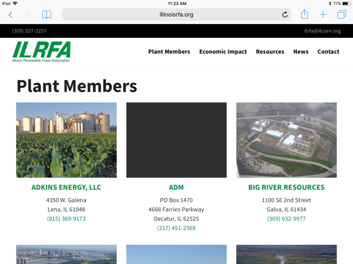This screenshot has height=264, width=353.
Task: Click the aerial farmland photo with smoke plume
Action: (x=286, y=254)
